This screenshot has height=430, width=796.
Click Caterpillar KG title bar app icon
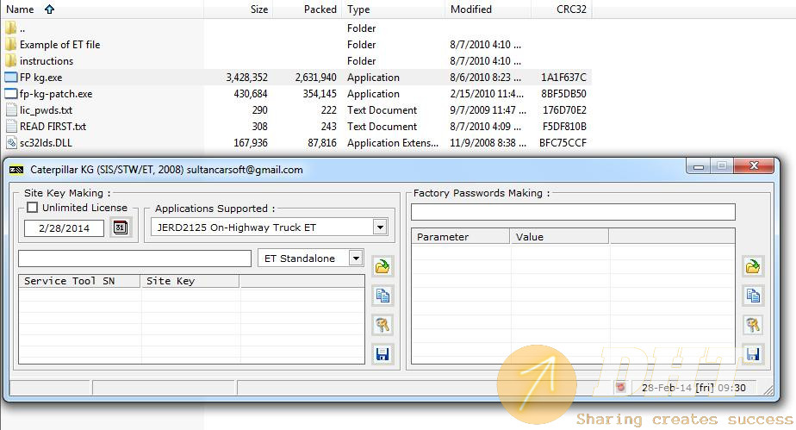[16, 170]
